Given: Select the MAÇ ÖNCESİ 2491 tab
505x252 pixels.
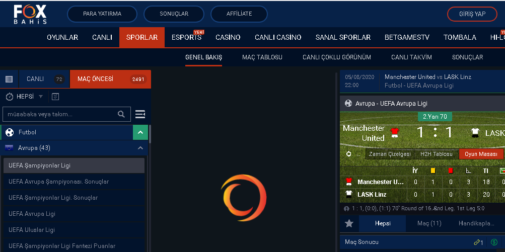Looking at the screenshot, I should 110,79.
